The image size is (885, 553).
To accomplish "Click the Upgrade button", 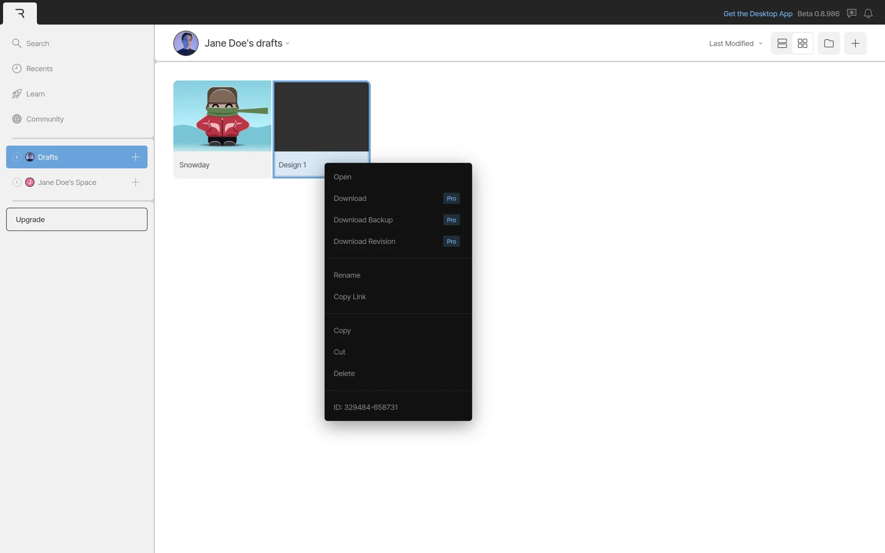I will [77, 219].
